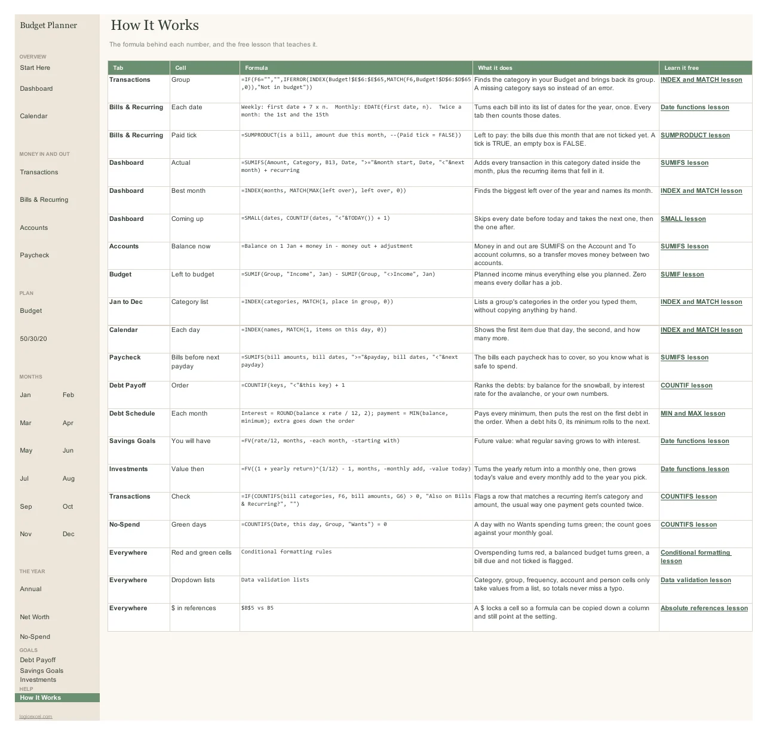Open the 50/30/20 sidebar link
Screen dimensions: 767x735
coord(33,339)
